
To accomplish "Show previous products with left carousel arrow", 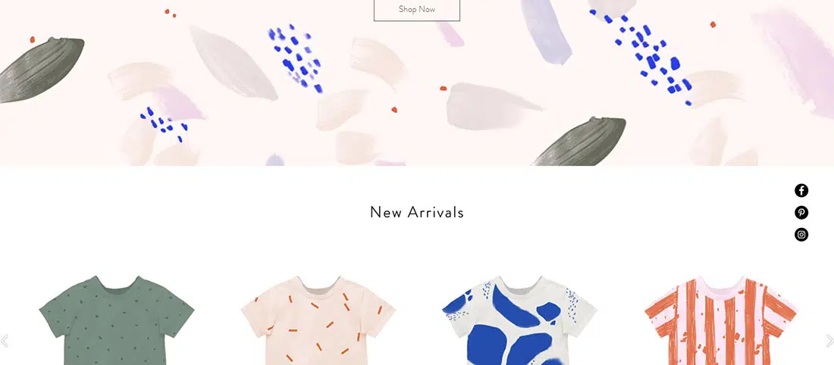I will (5, 341).
